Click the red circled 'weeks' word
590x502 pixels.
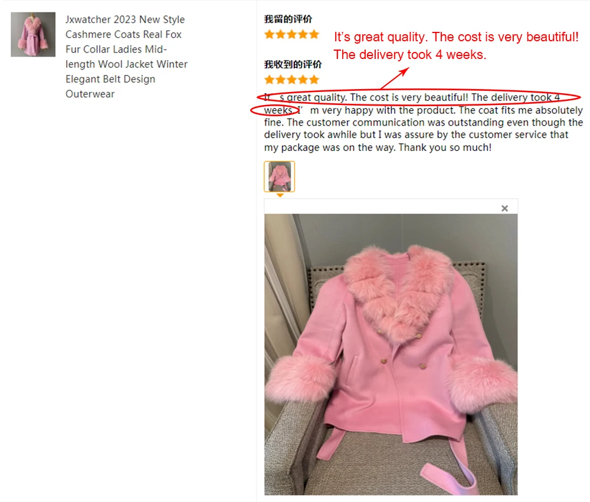tap(278, 110)
